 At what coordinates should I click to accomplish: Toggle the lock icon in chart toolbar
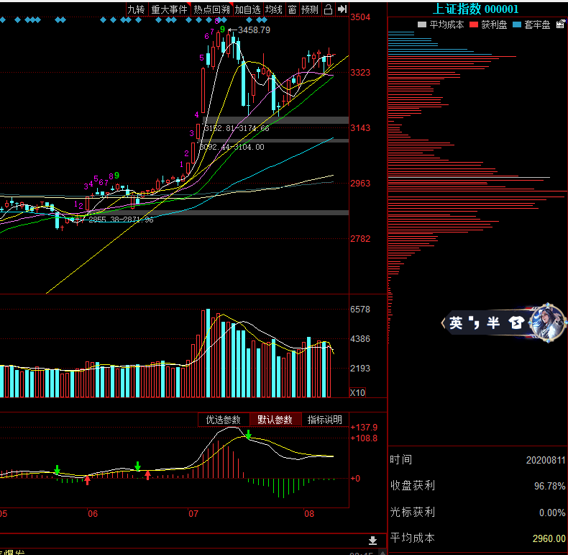[x=328, y=9]
